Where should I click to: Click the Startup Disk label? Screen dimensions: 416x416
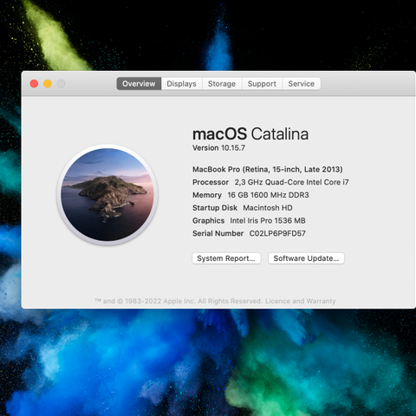click(x=215, y=208)
